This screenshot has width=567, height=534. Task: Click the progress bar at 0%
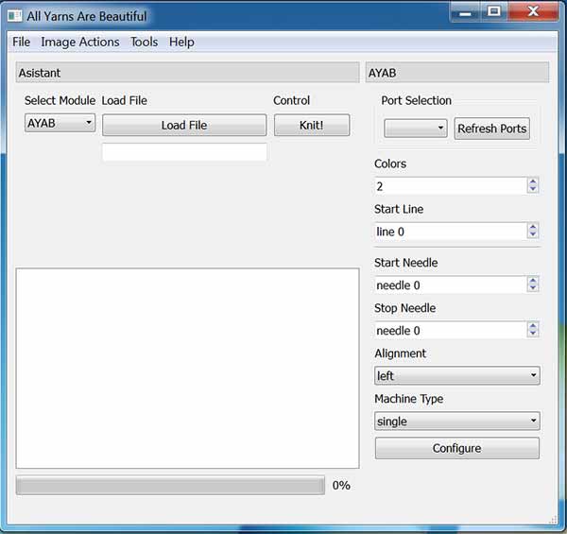coord(170,485)
